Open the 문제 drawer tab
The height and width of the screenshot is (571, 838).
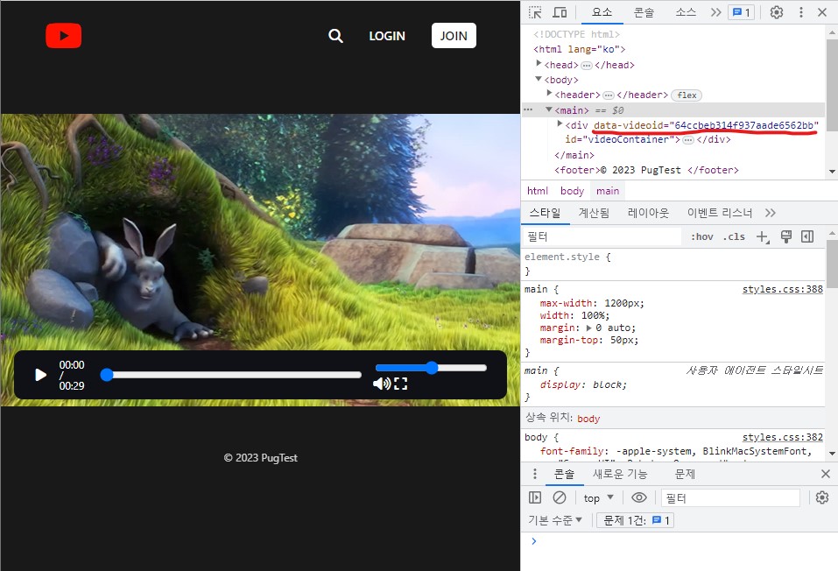tap(685, 474)
